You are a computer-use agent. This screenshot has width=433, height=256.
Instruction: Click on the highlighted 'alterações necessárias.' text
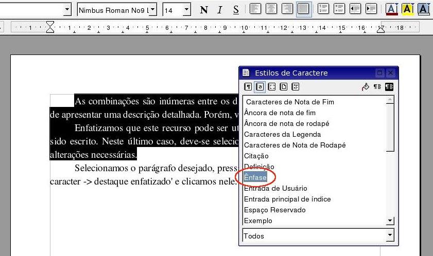[x=93, y=155]
